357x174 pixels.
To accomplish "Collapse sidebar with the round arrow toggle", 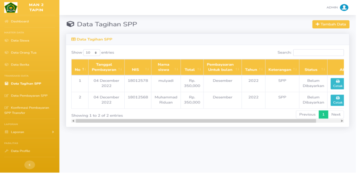I will tap(30, 165).
